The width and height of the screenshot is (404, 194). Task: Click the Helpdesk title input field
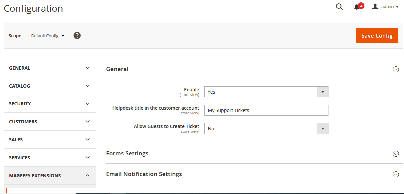pyautogui.click(x=266, y=110)
